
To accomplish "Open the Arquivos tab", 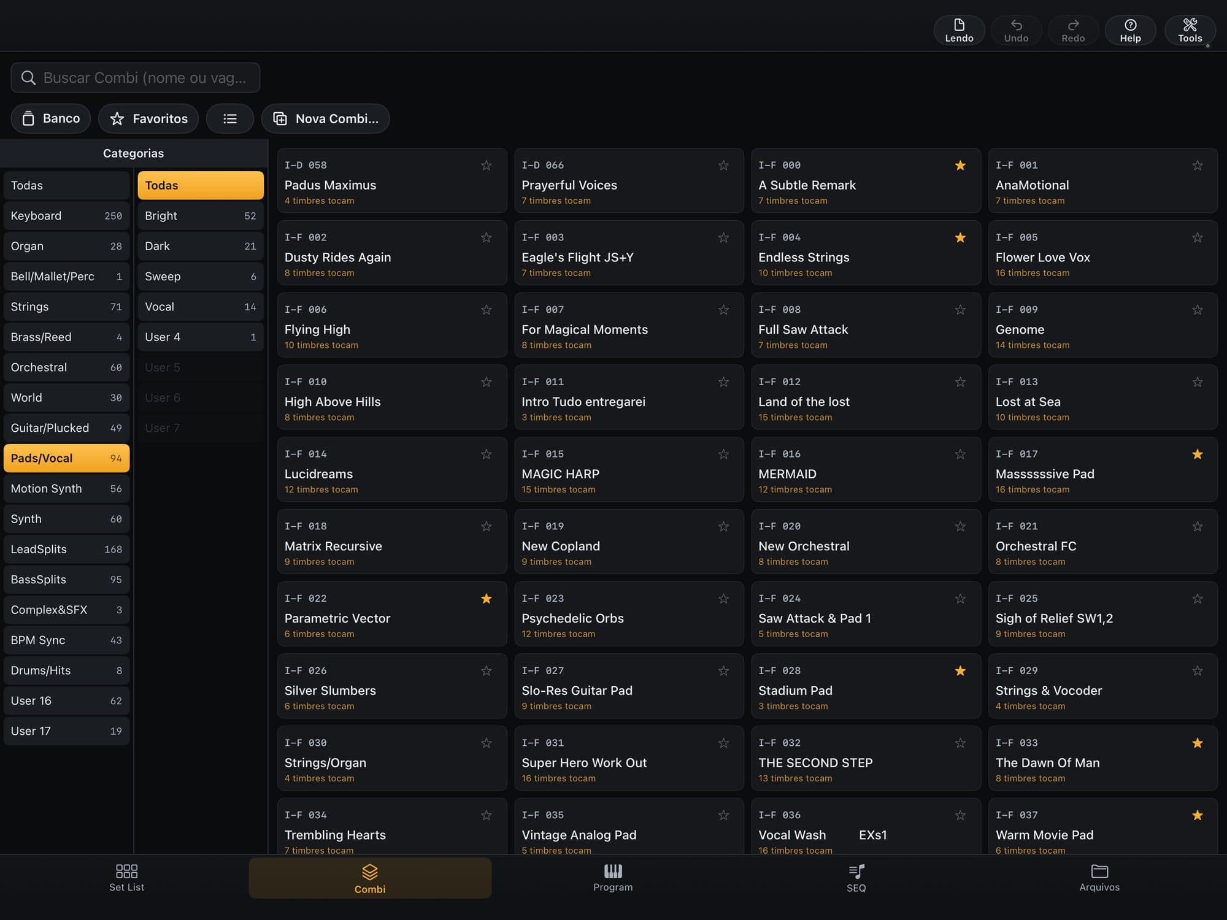I will 1099,878.
